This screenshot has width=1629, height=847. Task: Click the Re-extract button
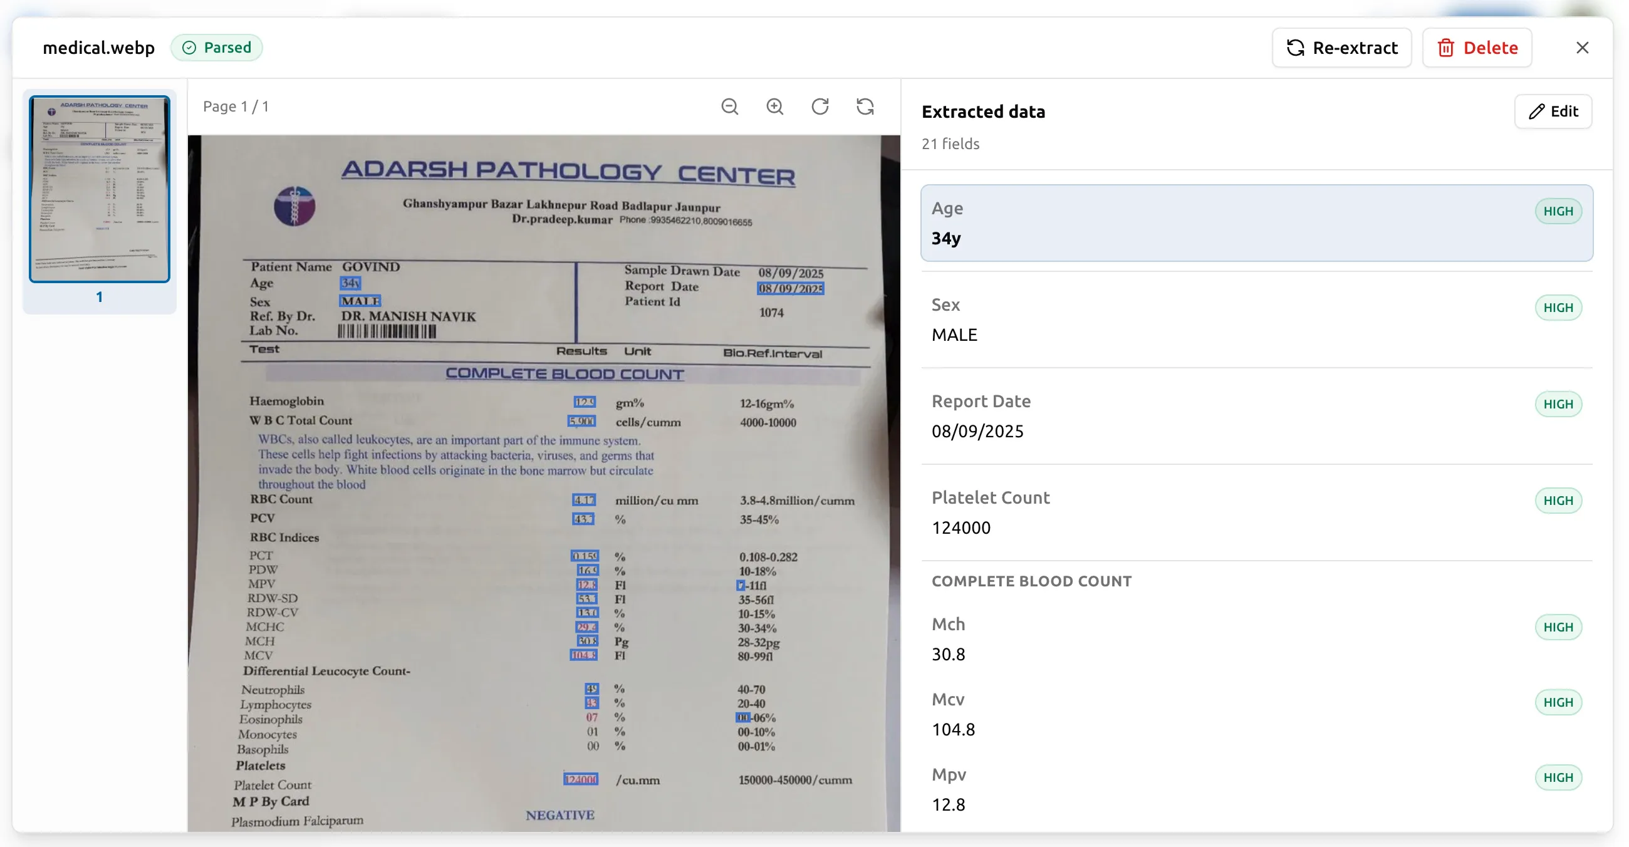[x=1342, y=48]
